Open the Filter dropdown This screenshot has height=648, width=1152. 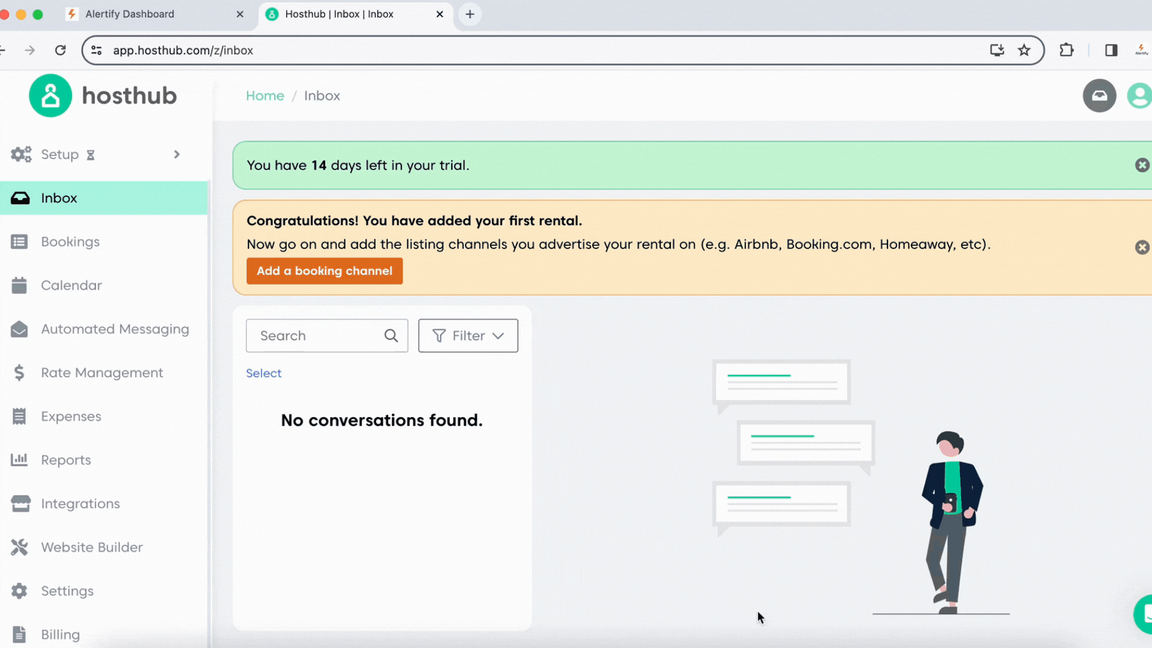pyautogui.click(x=468, y=336)
